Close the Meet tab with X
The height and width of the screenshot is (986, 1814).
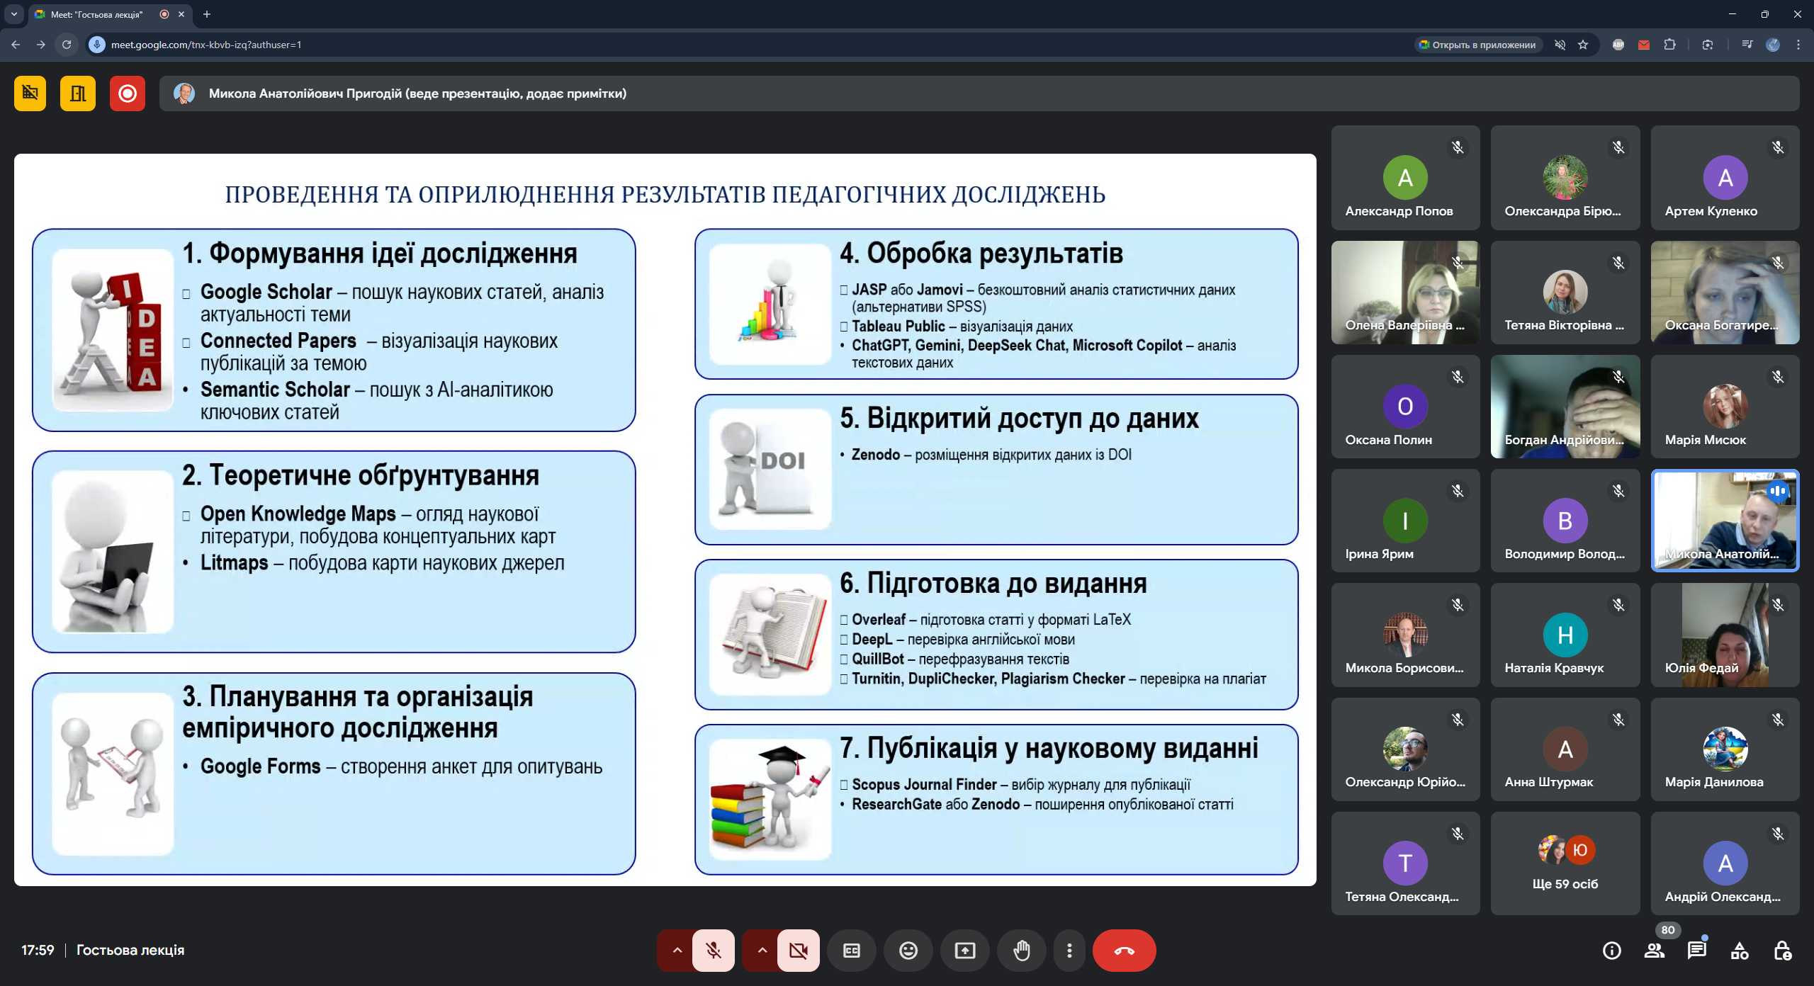coord(181,14)
